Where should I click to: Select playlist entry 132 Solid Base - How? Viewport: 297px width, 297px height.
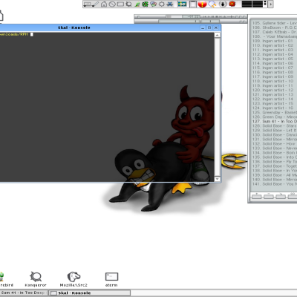[x=274, y=144]
